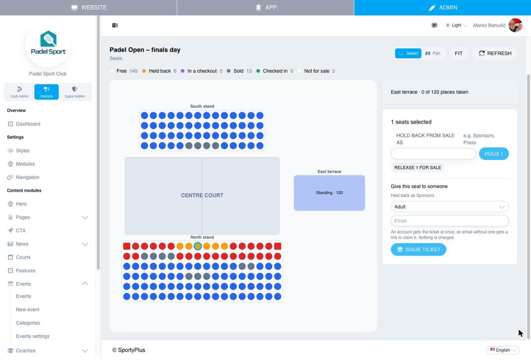Open the chat messages icon

tap(434, 25)
